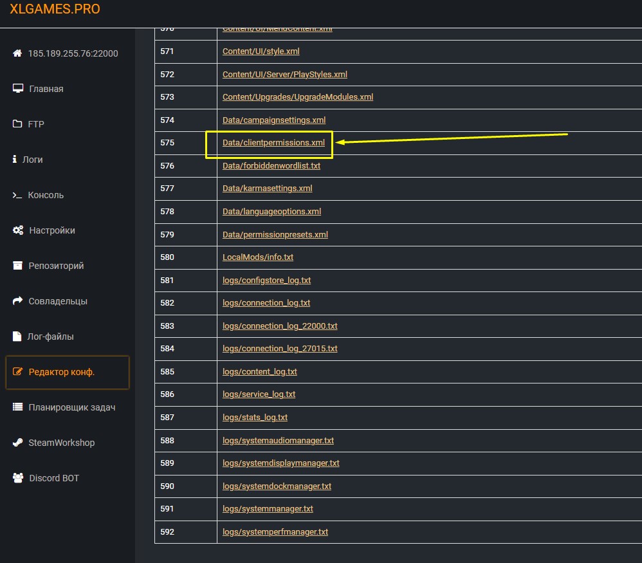Click the Discord BOT users icon
The height and width of the screenshot is (563, 642).
tap(18, 478)
